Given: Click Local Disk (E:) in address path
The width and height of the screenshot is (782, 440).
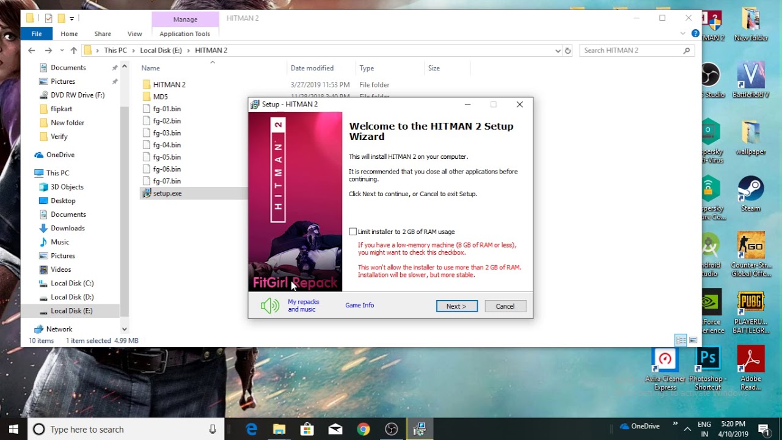Looking at the screenshot, I should tap(161, 51).
